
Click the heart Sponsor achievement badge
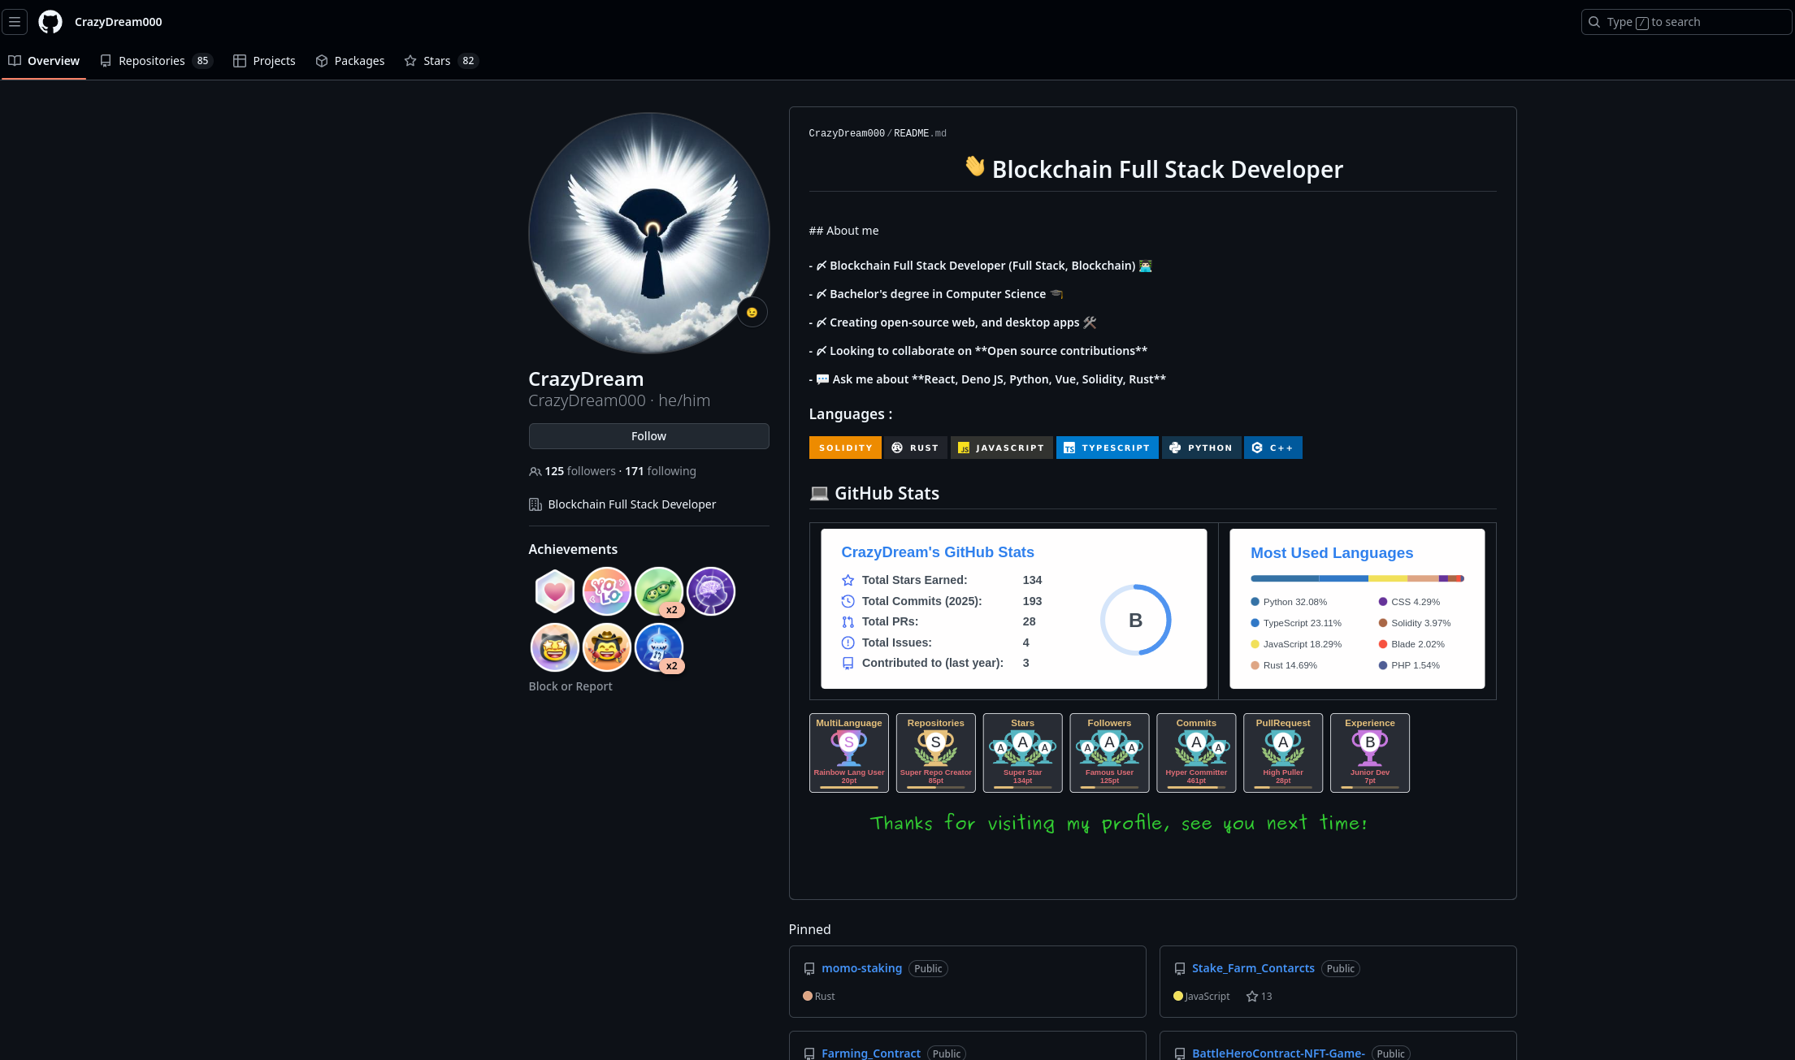[x=555, y=591]
